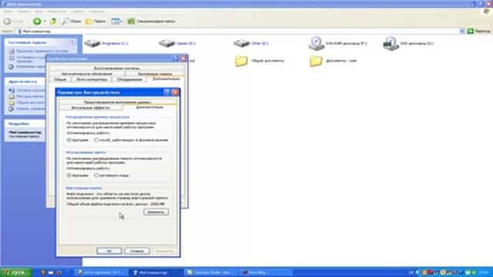Screen dimensions: 493x277
Task: Select the DVD-дисковод (G:) drive icon
Action: point(391,43)
